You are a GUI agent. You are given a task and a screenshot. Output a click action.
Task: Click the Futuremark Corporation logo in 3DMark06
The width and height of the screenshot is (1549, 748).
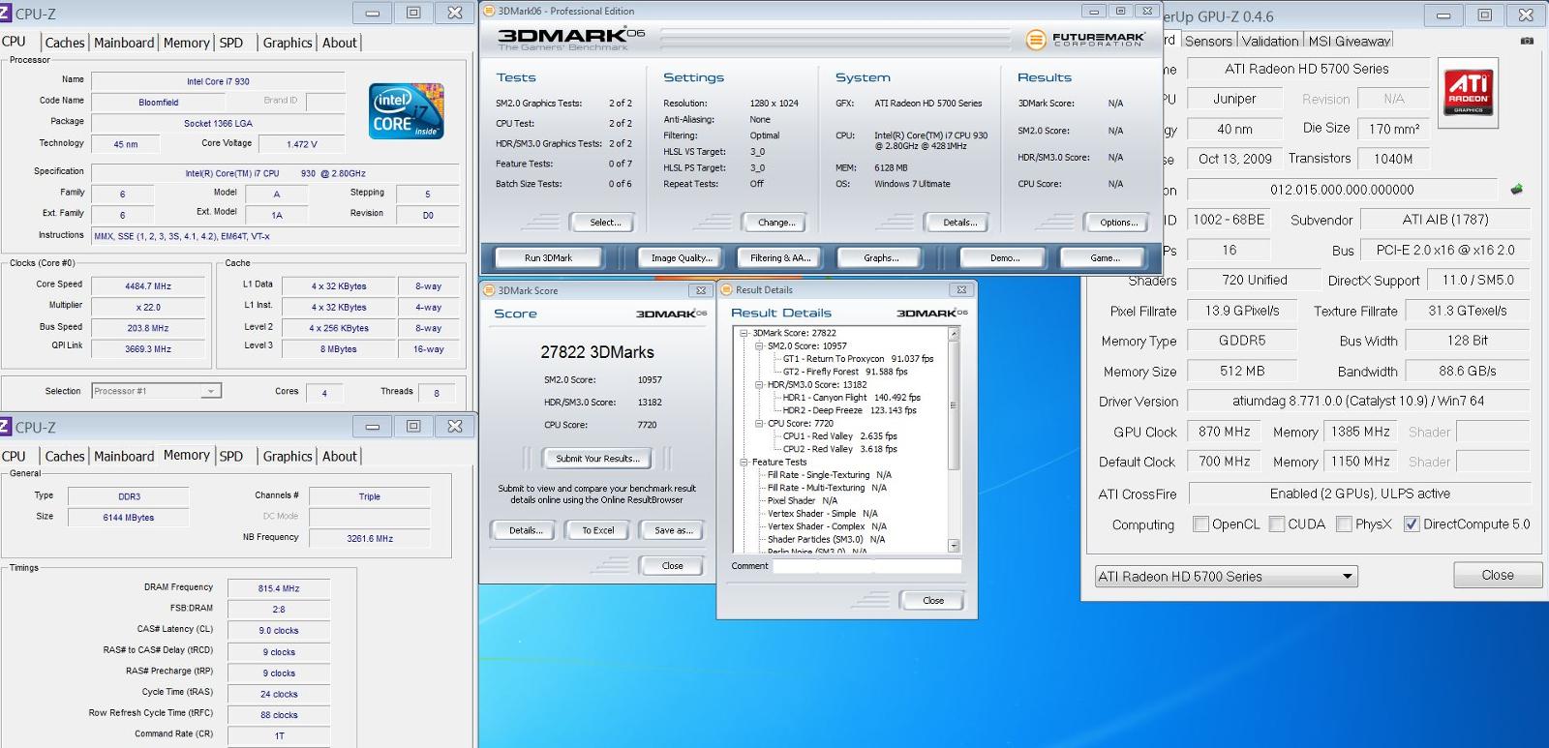[1084, 39]
